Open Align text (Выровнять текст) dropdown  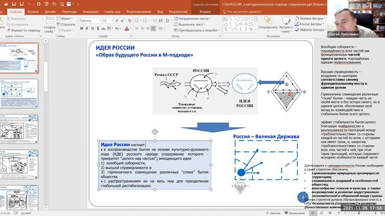click(189, 25)
